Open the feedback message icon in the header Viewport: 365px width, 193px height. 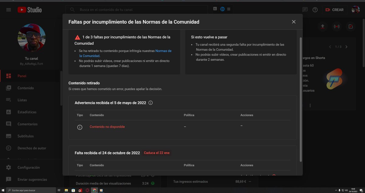(305, 10)
